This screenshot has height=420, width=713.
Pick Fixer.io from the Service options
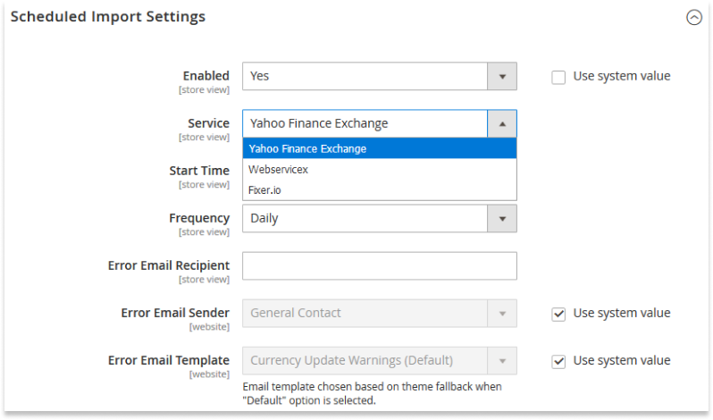tap(380, 190)
